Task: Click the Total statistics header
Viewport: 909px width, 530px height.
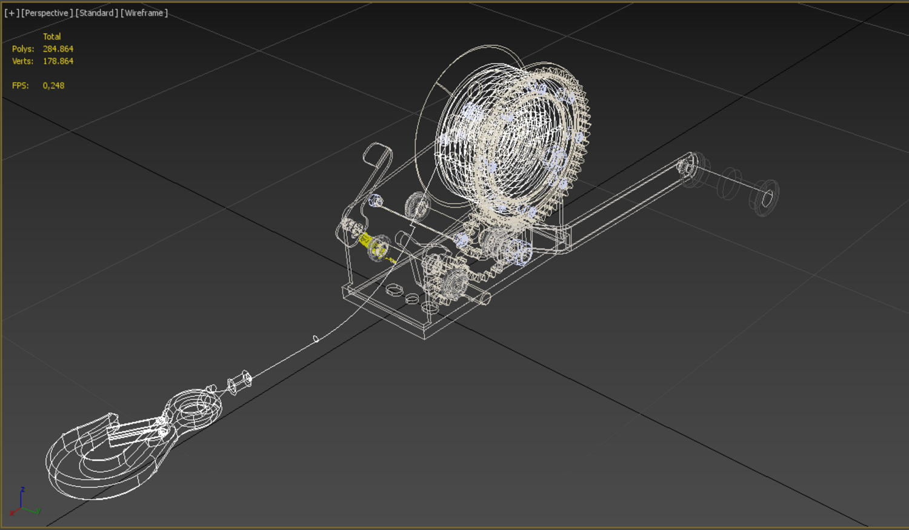Action: (x=52, y=36)
